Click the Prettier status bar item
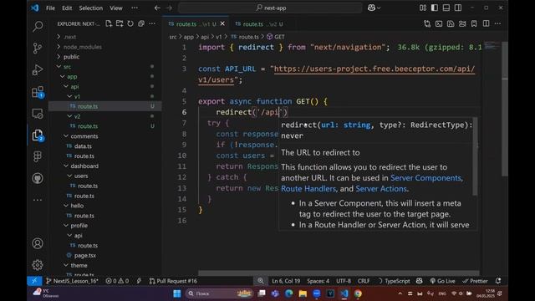Image resolution: width=535 pixels, height=301 pixels. coord(475,281)
